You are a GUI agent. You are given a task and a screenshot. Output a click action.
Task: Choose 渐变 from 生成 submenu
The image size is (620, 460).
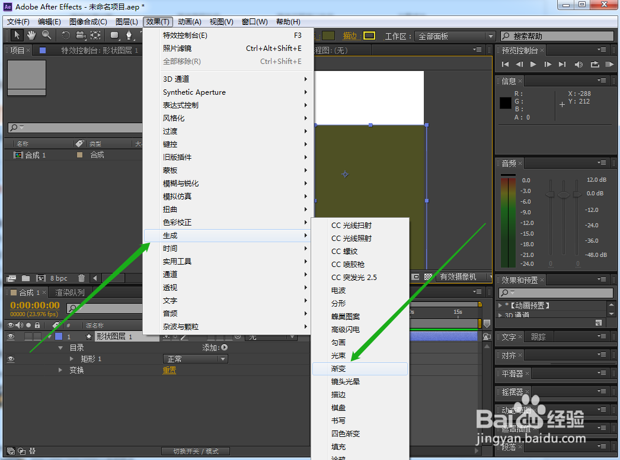pyautogui.click(x=360, y=369)
